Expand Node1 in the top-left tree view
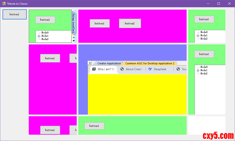The image size is (235, 141). pos(39,36)
